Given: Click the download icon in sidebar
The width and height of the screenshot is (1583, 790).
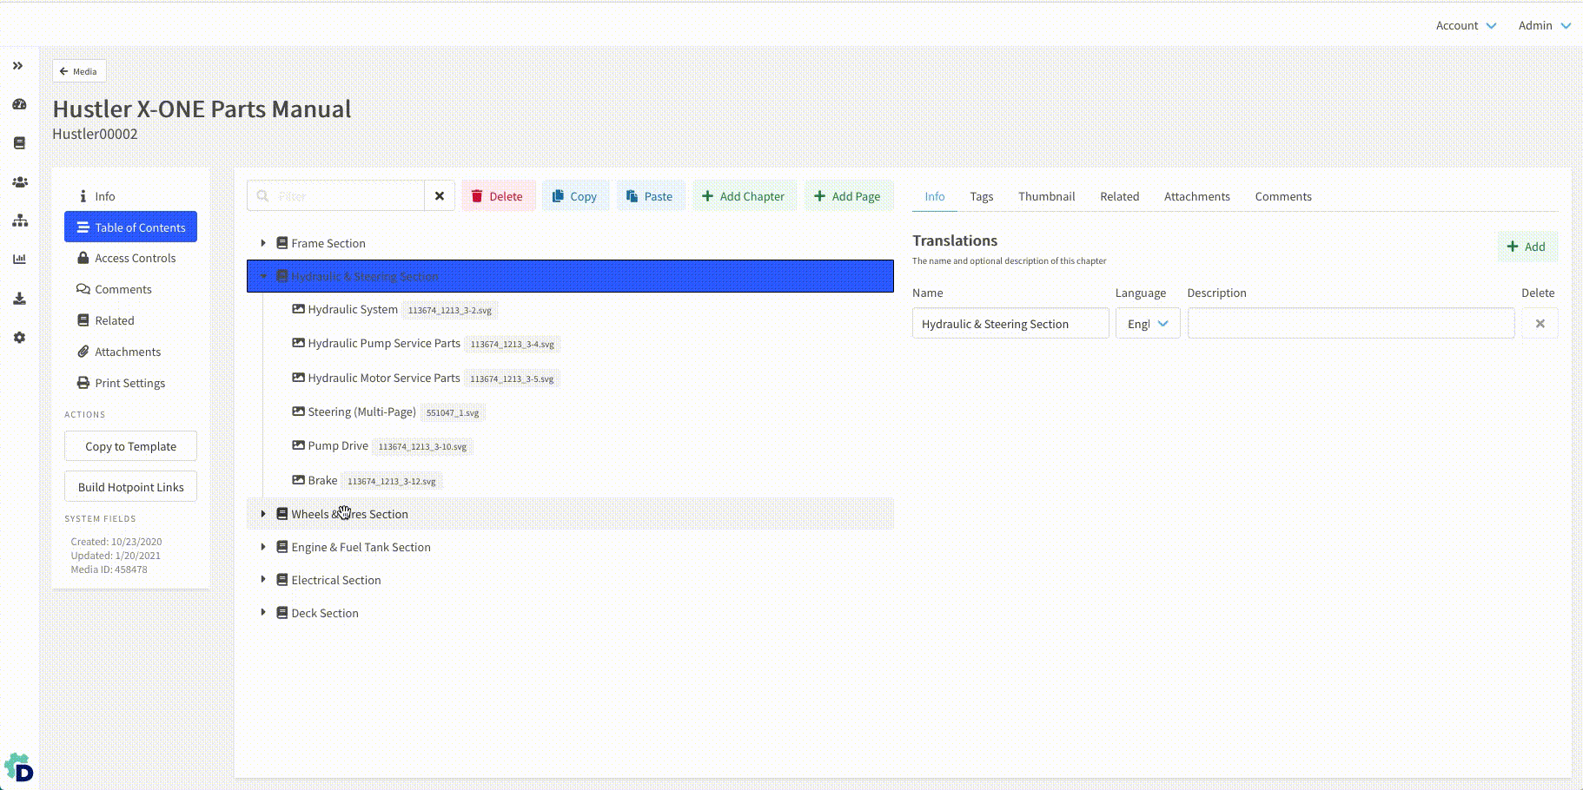Looking at the screenshot, I should (19, 299).
